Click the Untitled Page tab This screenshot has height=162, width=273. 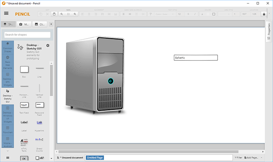95,158
